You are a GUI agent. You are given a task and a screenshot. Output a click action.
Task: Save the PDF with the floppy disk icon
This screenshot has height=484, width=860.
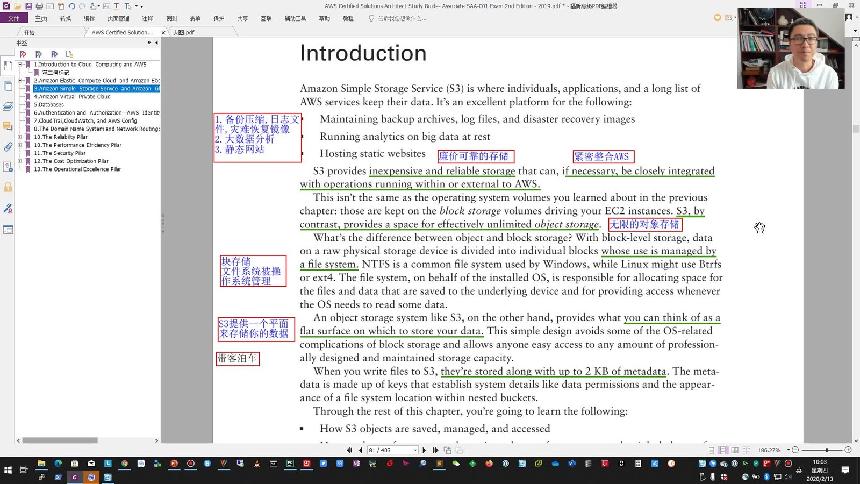click(x=28, y=6)
